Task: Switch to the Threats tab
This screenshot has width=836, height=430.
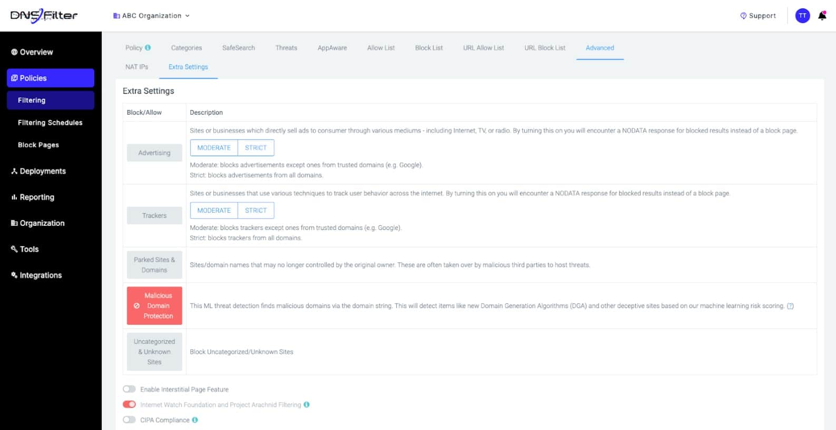Action: click(x=286, y=48)
